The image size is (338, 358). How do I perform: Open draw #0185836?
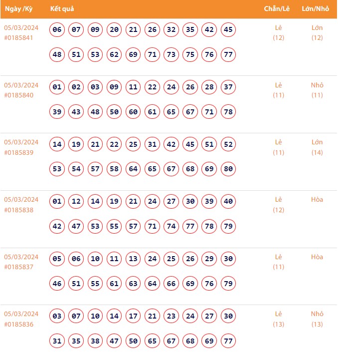click(18, 324)
